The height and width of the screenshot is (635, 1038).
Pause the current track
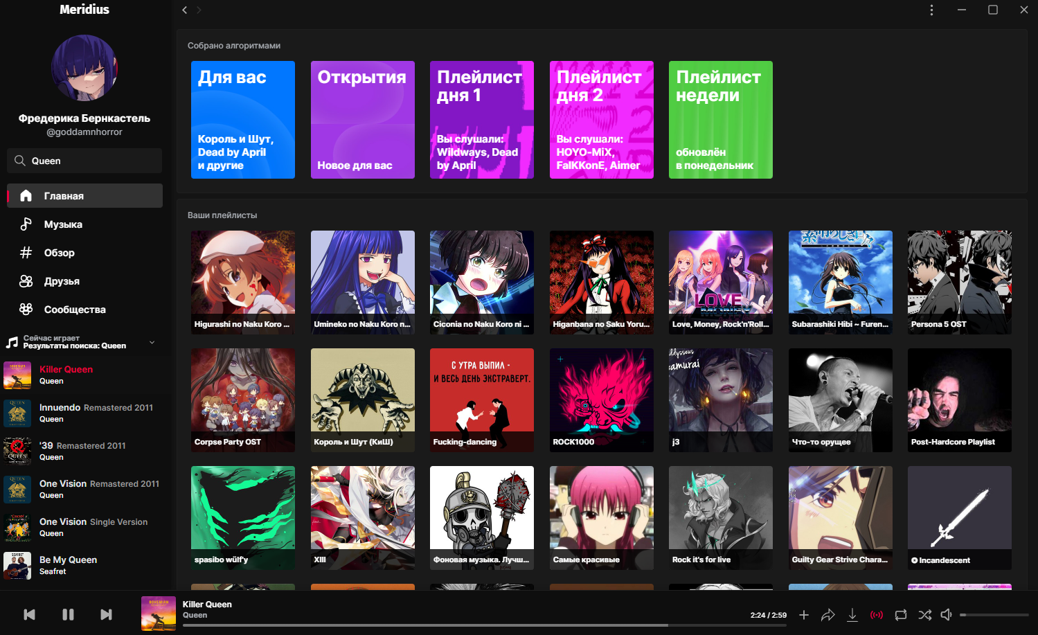click(x=68, y=614)
